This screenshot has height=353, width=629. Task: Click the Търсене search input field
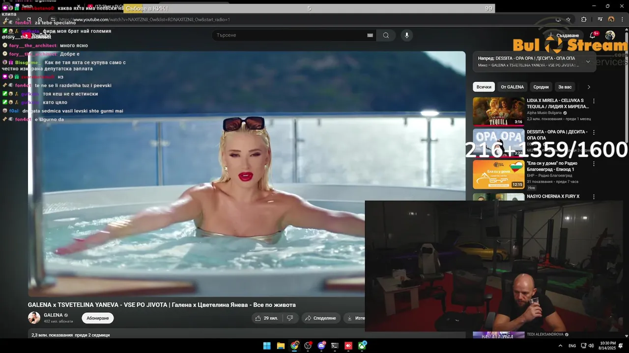[294, 35]
